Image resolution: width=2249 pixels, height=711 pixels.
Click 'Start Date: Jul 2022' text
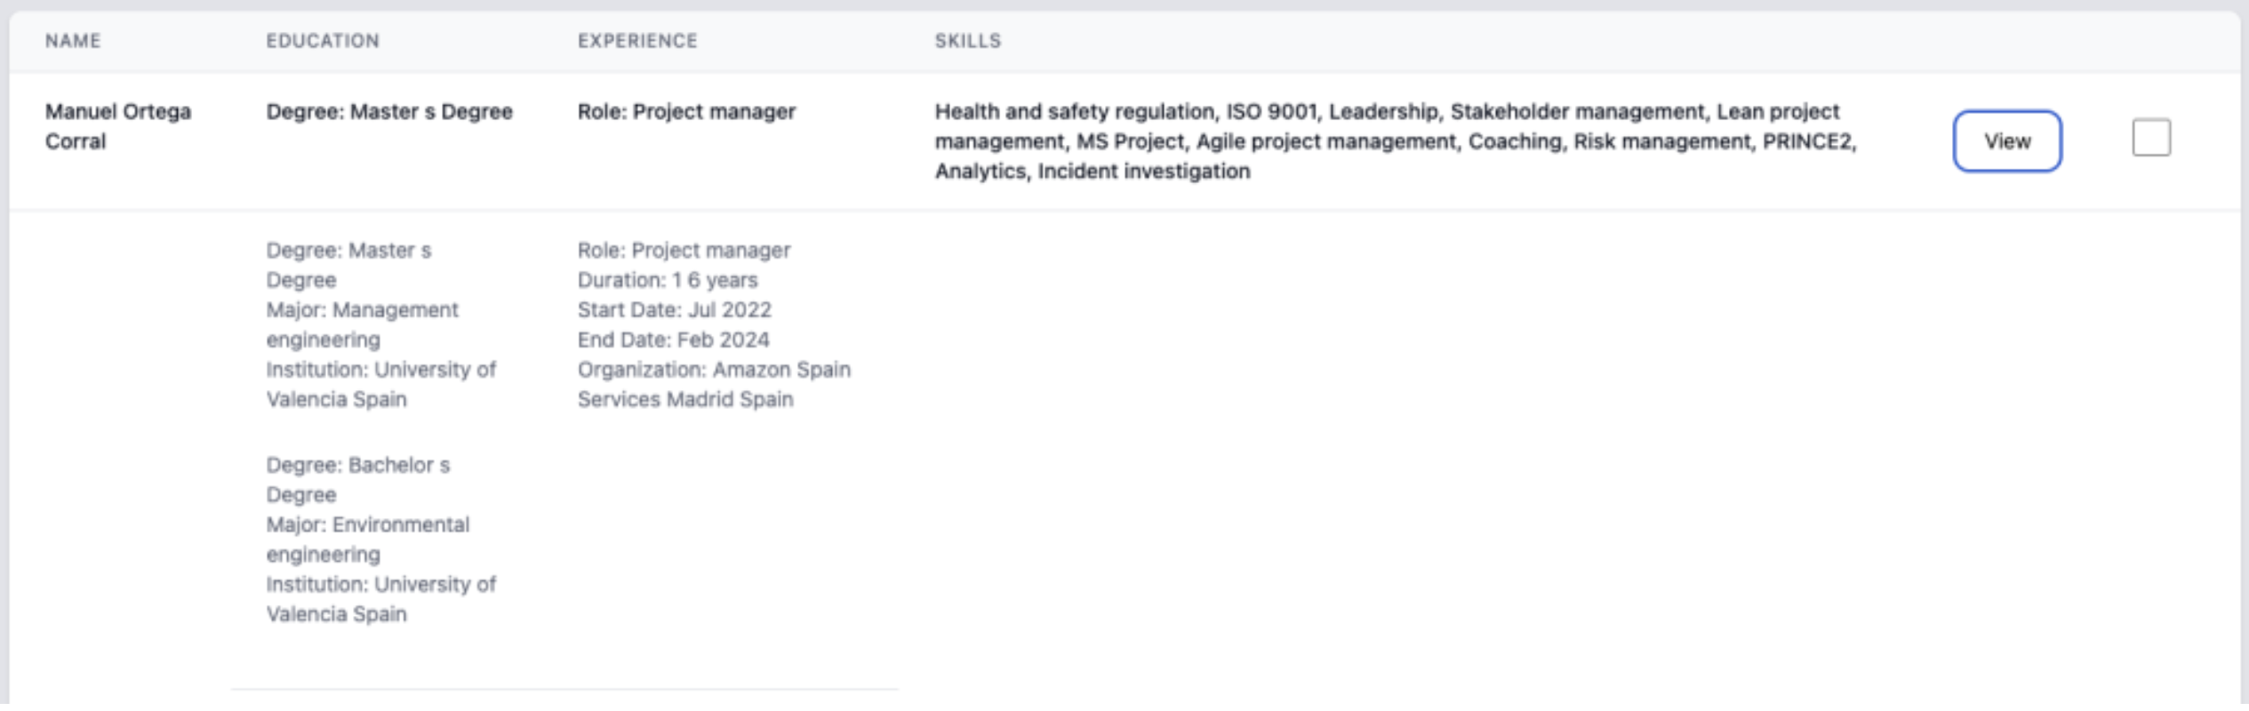tap(674, 310)
